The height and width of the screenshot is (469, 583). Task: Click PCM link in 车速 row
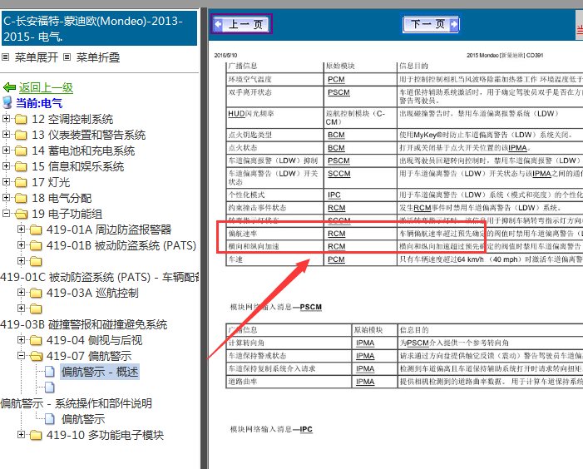tap(336, 259)
